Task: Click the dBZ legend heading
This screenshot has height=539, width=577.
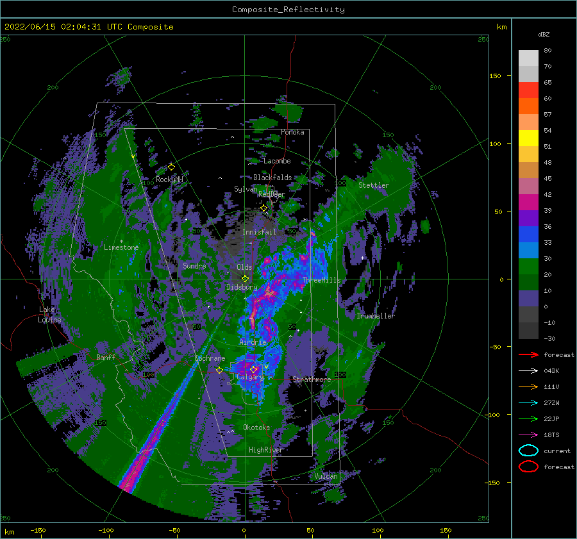Action: click(x=544, y=35)
